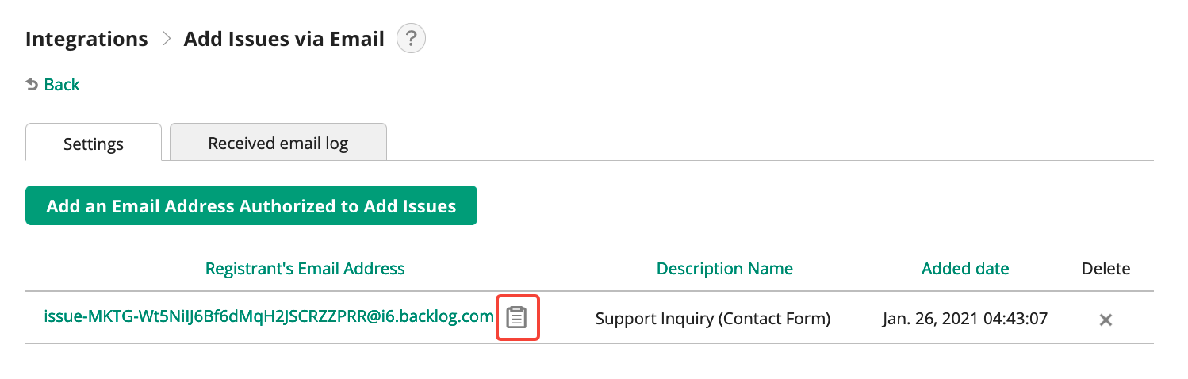Sort by Added date column header

(965, 269)
